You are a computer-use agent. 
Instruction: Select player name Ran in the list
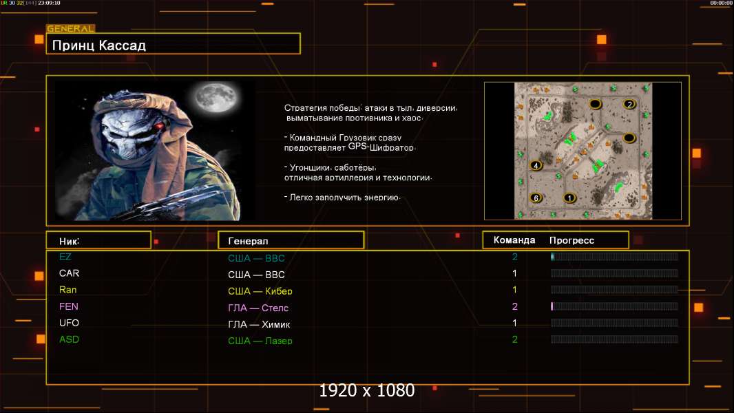pos(68,290)
